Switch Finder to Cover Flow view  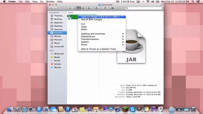coord(83,8)
